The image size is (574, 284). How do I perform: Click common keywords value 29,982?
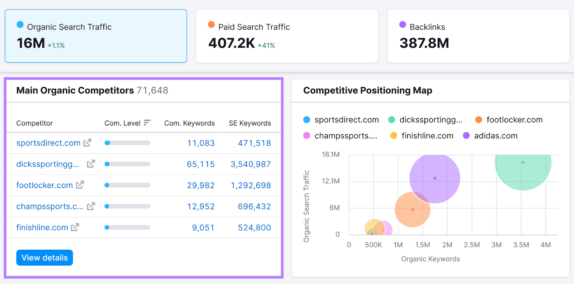(x=201, y=185)
